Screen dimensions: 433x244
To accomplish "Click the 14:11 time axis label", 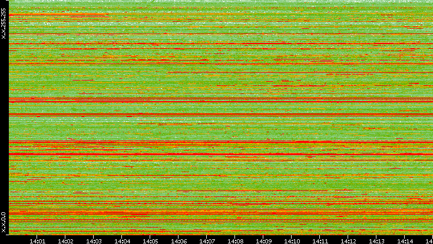I will (320, 242).
